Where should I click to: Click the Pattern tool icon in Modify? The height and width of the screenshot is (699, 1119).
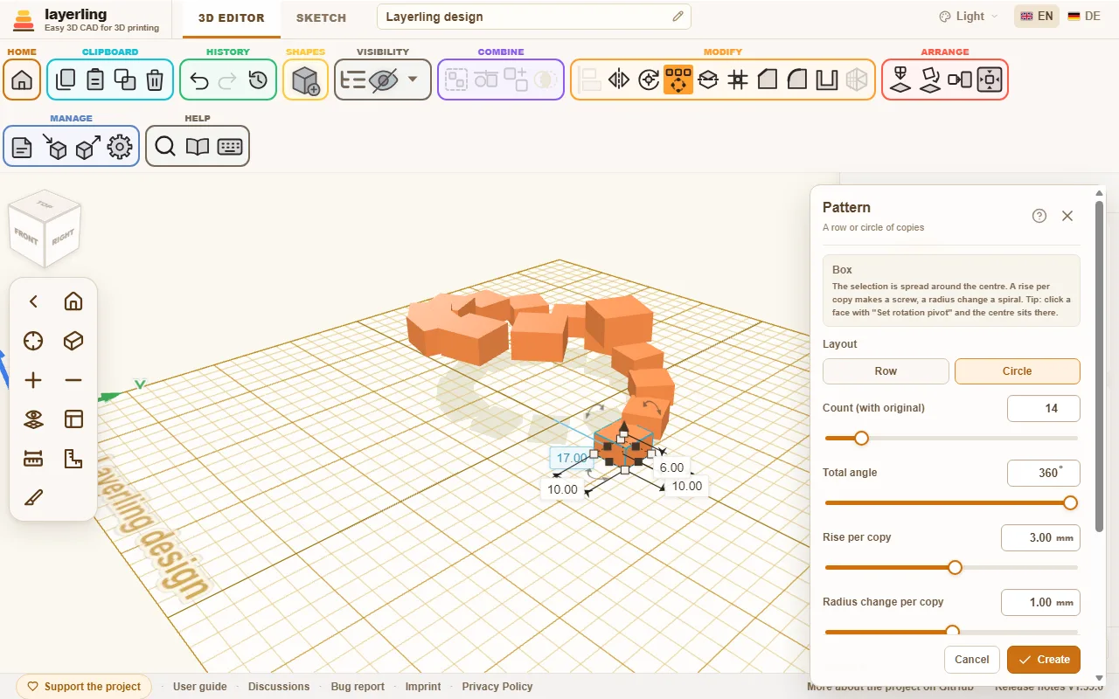tap(678, 80)
